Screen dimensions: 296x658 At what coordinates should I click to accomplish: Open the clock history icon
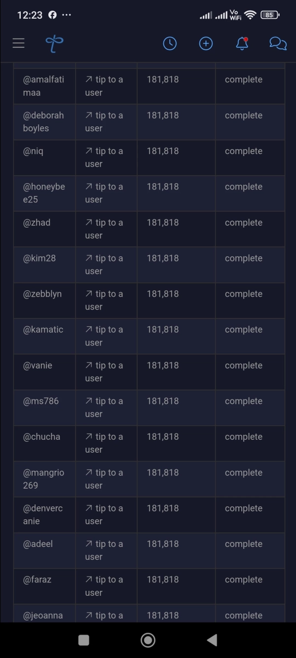[x=170, y=43]
